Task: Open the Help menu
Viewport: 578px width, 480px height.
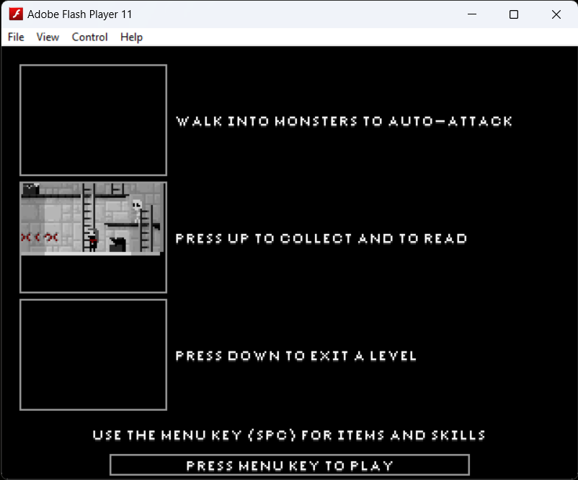Action: [x=132, y=37]
